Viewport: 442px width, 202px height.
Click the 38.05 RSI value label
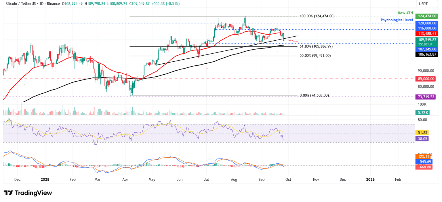tap(422, 139)
